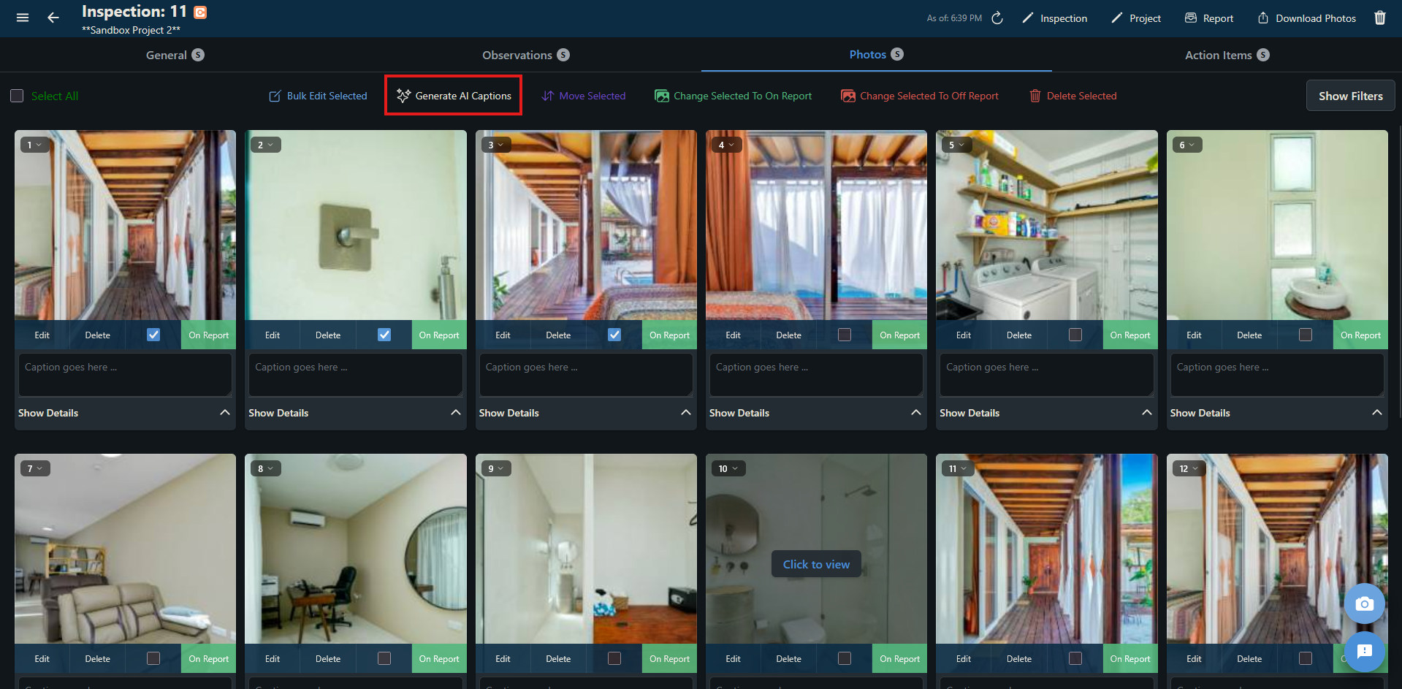This screenshot has height=689, width=1402.
Task: Click the page vertical scrollbar
Action: point(1399,270)
